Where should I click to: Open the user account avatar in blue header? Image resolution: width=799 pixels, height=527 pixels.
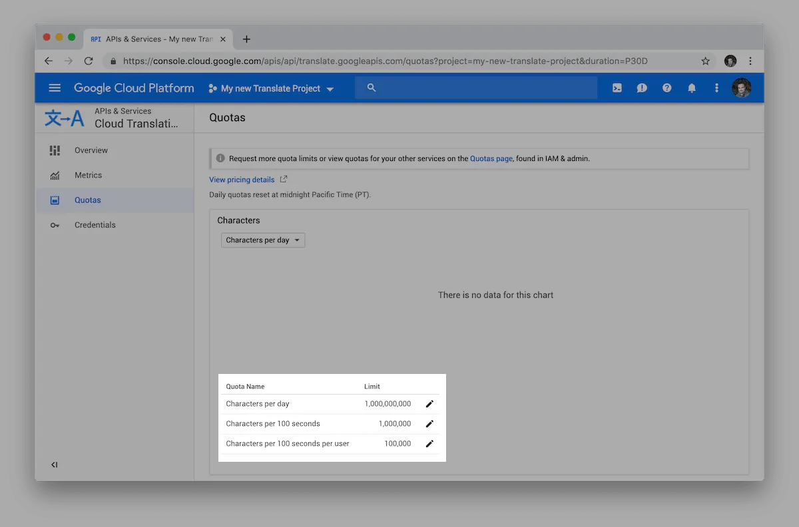pyautogui.click(x=741, y=88)
